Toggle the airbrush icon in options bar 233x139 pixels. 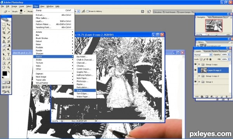click(83, 11)
